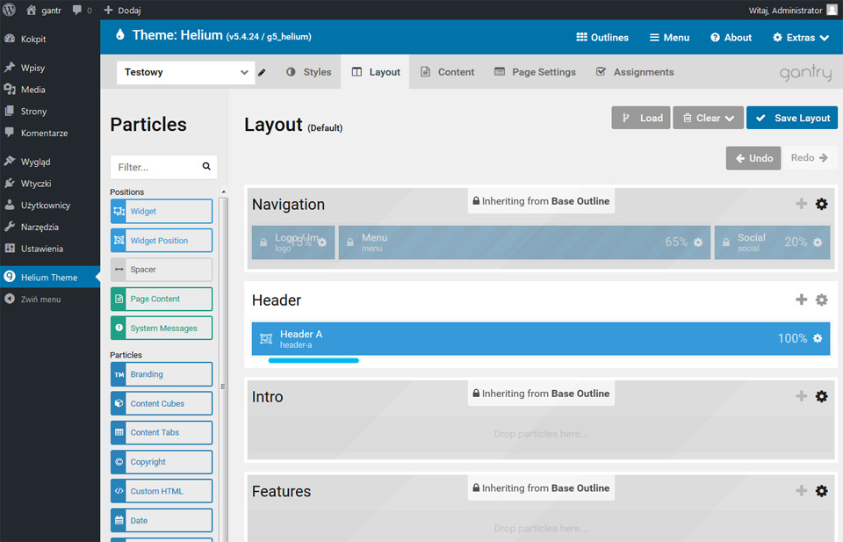This screenshot has width=843, height=542.
Task: Click the particles list scroll-up arrow
Action: point(224,192)
